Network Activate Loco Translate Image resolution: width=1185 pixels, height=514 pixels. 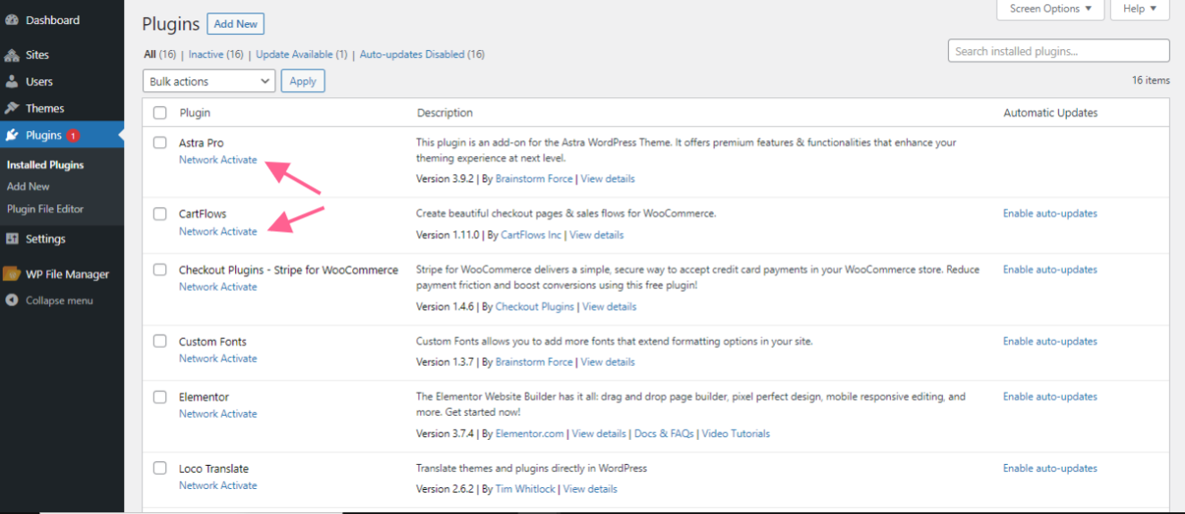(218, 485)
